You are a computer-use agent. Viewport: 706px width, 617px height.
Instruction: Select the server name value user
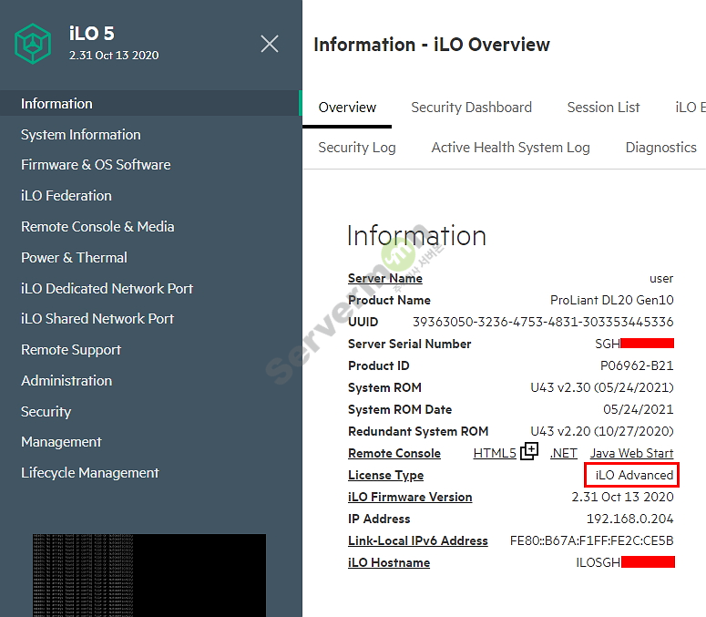pyautogui.click(x=661, y=278)
